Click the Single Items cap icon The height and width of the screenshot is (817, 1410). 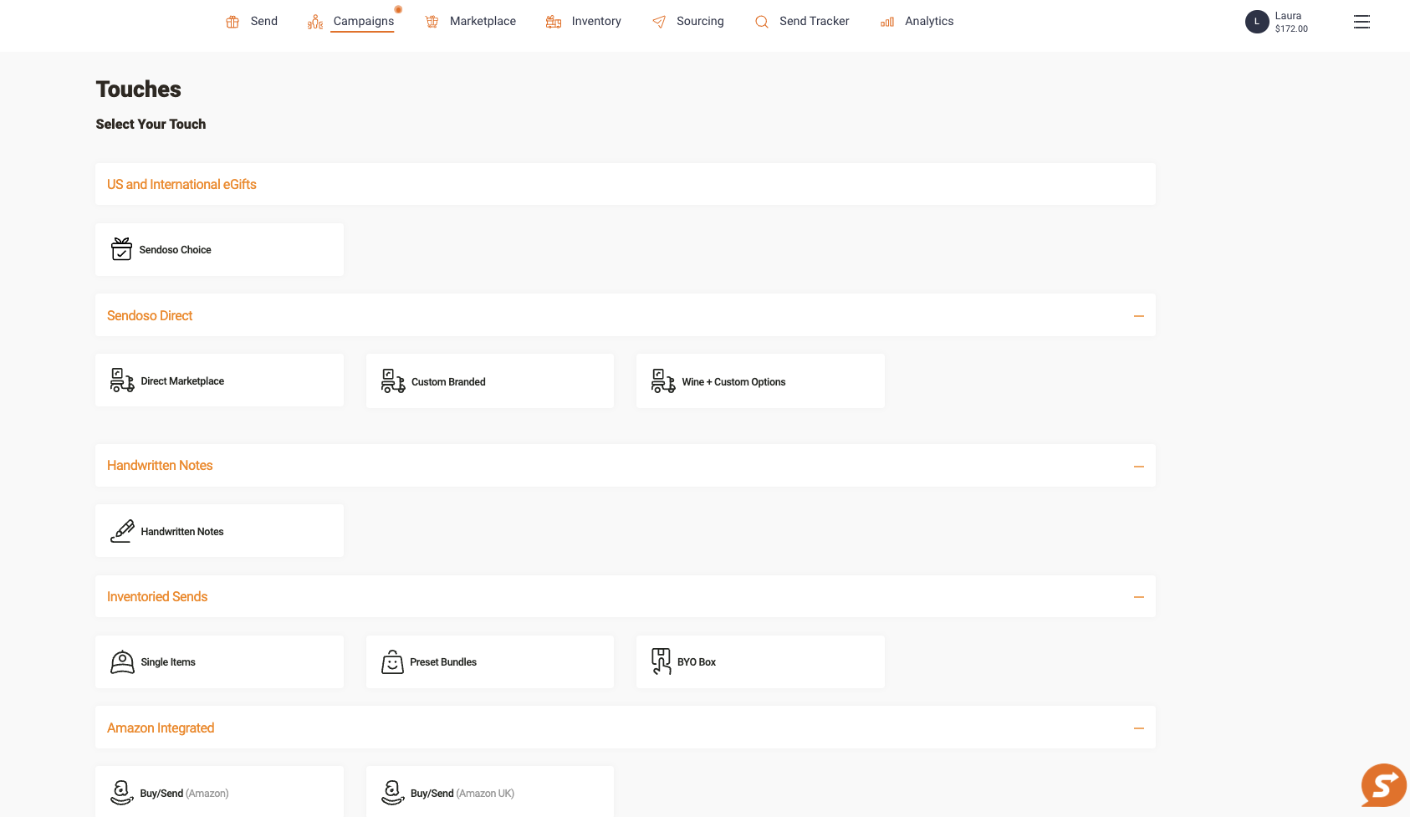pyautogui.click(x=122, y=661)
